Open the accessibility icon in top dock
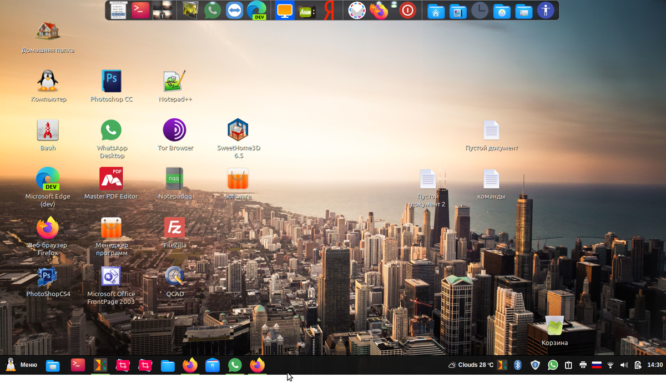 546,10
